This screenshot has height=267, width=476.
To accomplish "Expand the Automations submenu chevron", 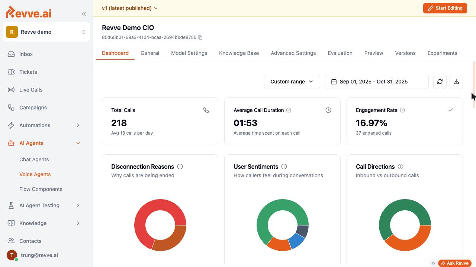I will click(x=78, y=125).
